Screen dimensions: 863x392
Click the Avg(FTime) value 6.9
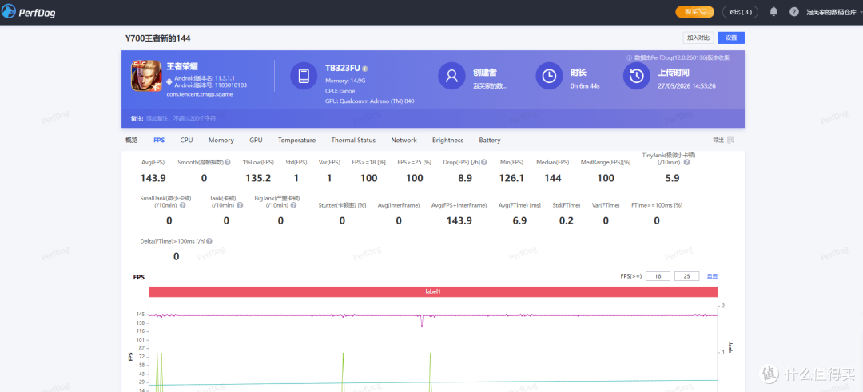coord(519,220)
